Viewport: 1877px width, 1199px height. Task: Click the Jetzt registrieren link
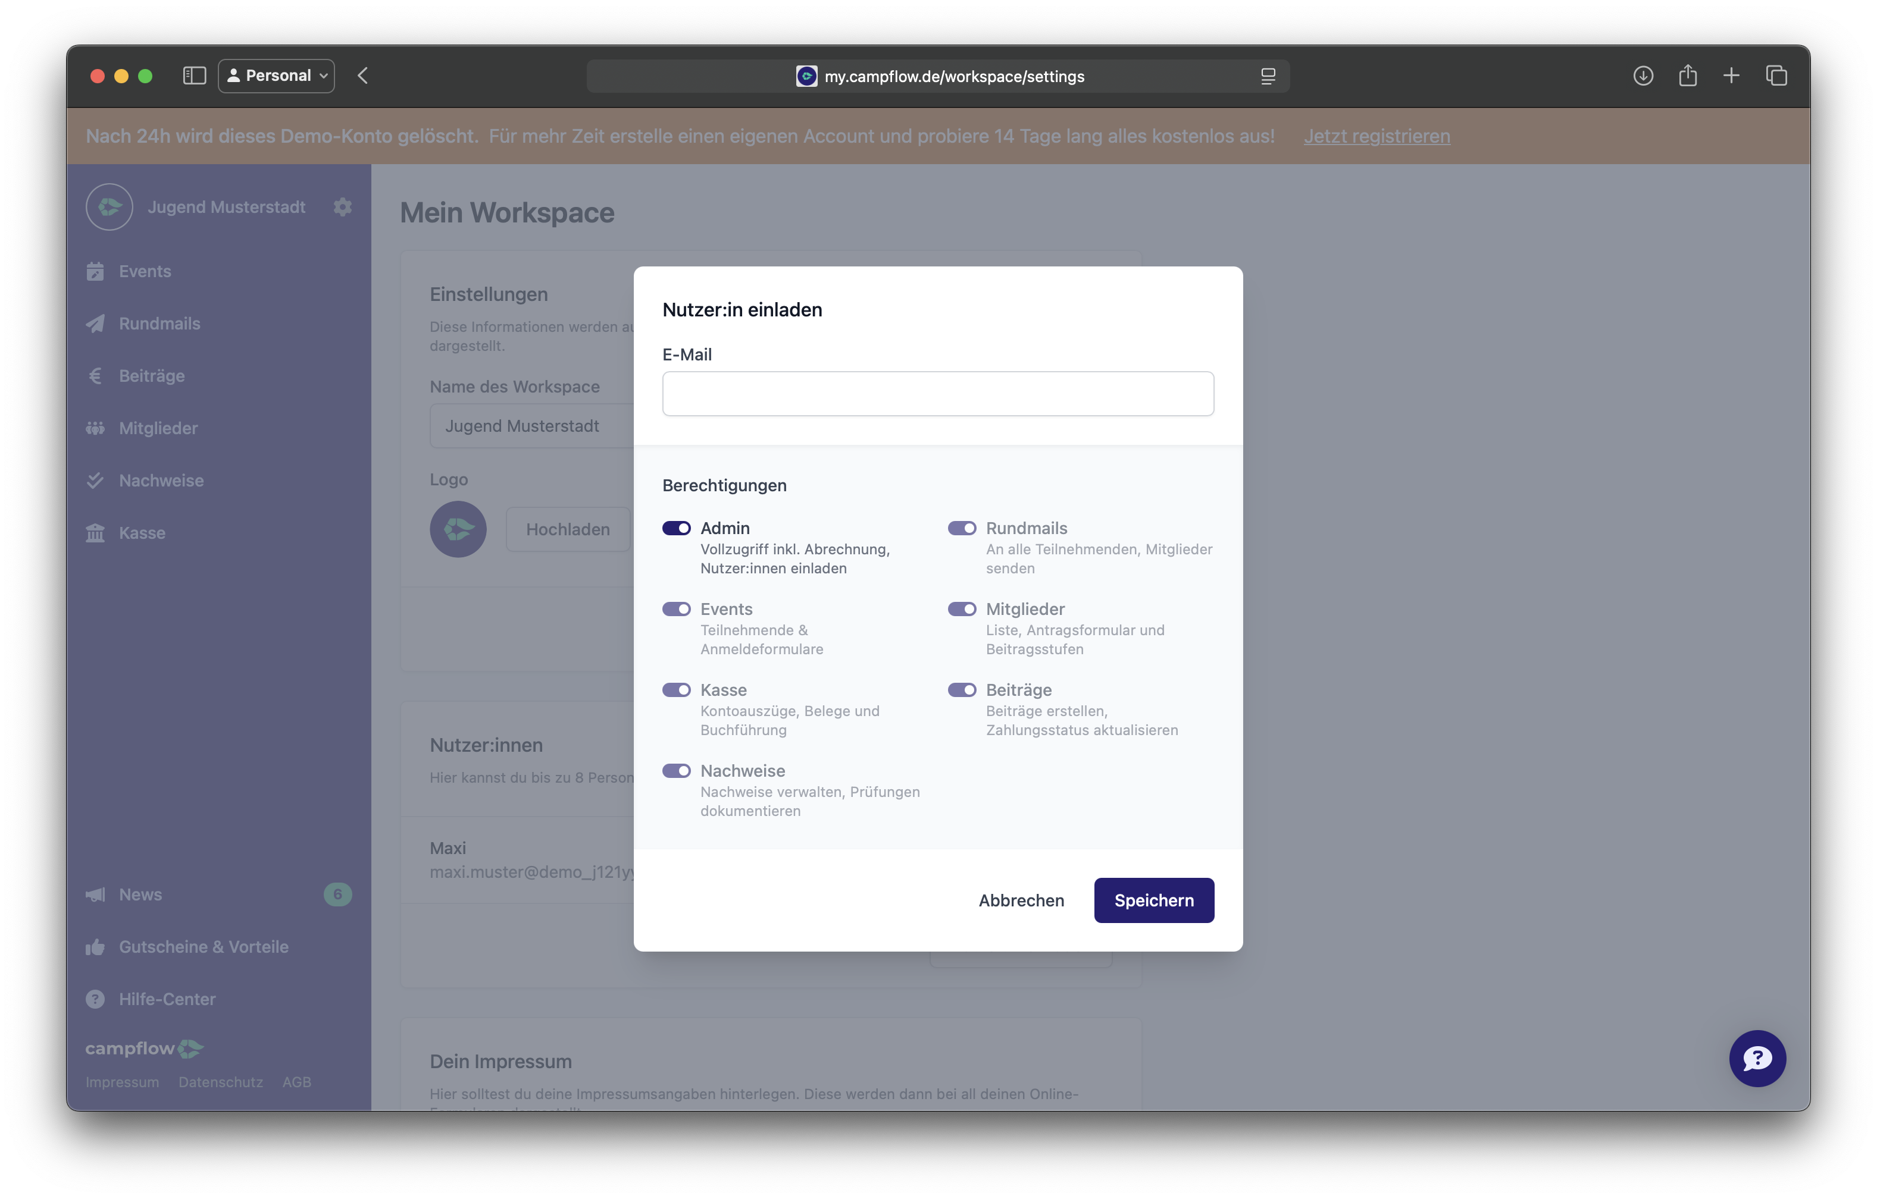point(1377,136)
